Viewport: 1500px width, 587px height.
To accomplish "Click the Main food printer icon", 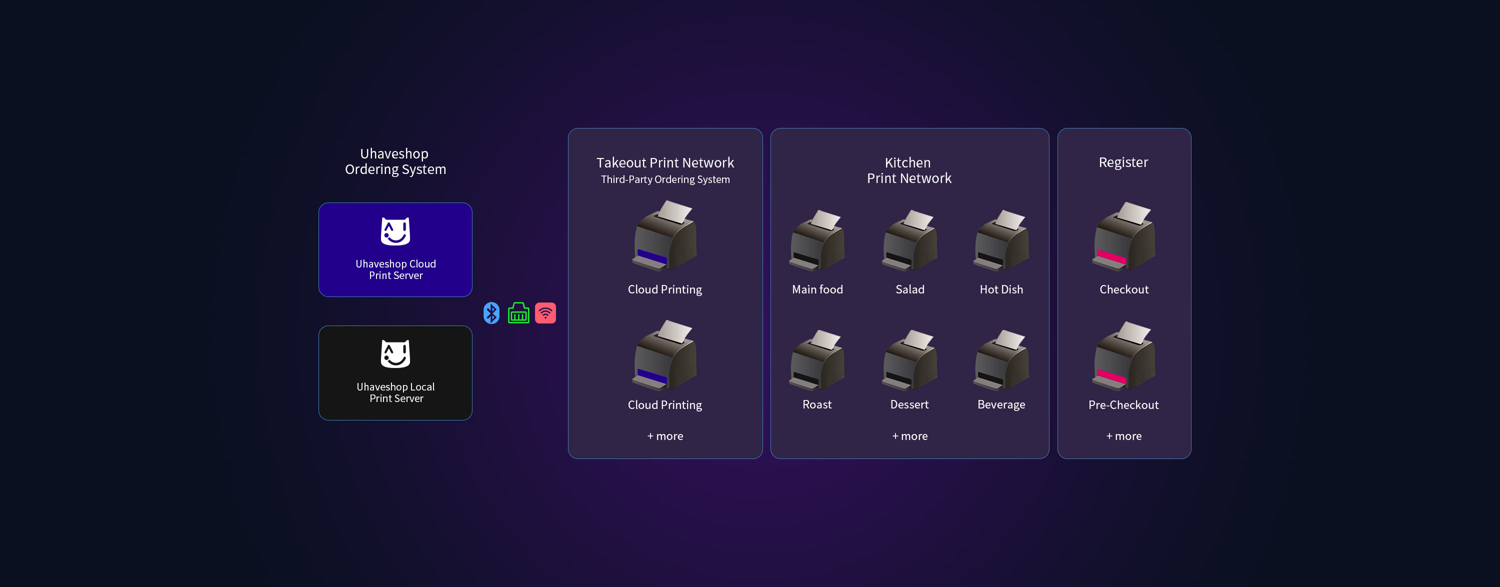I will [x=817, y=240].
